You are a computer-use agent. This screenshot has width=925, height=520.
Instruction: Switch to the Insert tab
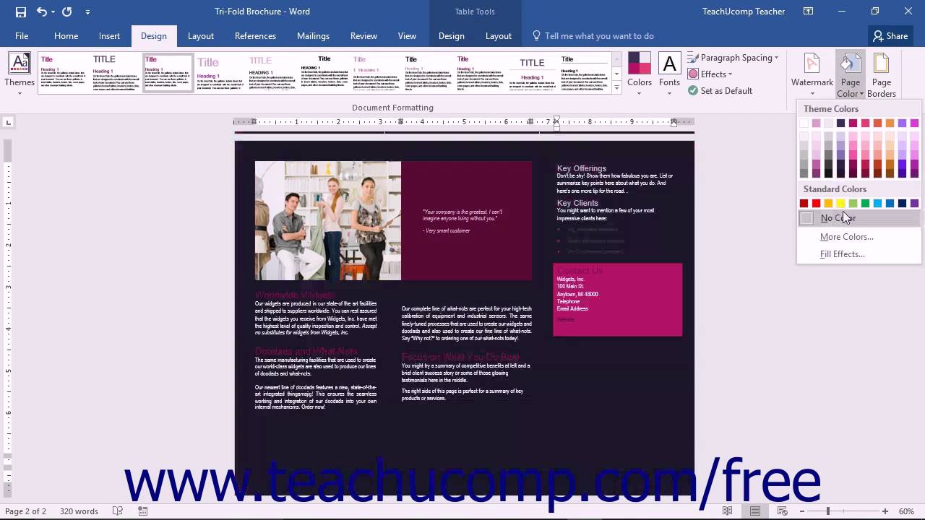click(109, 35)
